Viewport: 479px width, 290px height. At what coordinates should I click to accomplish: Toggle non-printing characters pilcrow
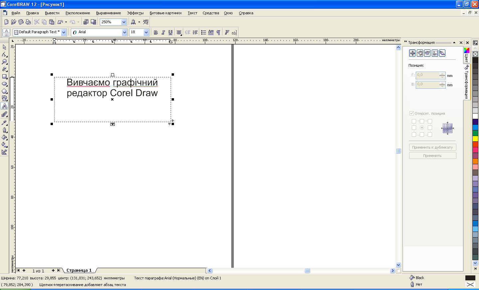point(218,33)
